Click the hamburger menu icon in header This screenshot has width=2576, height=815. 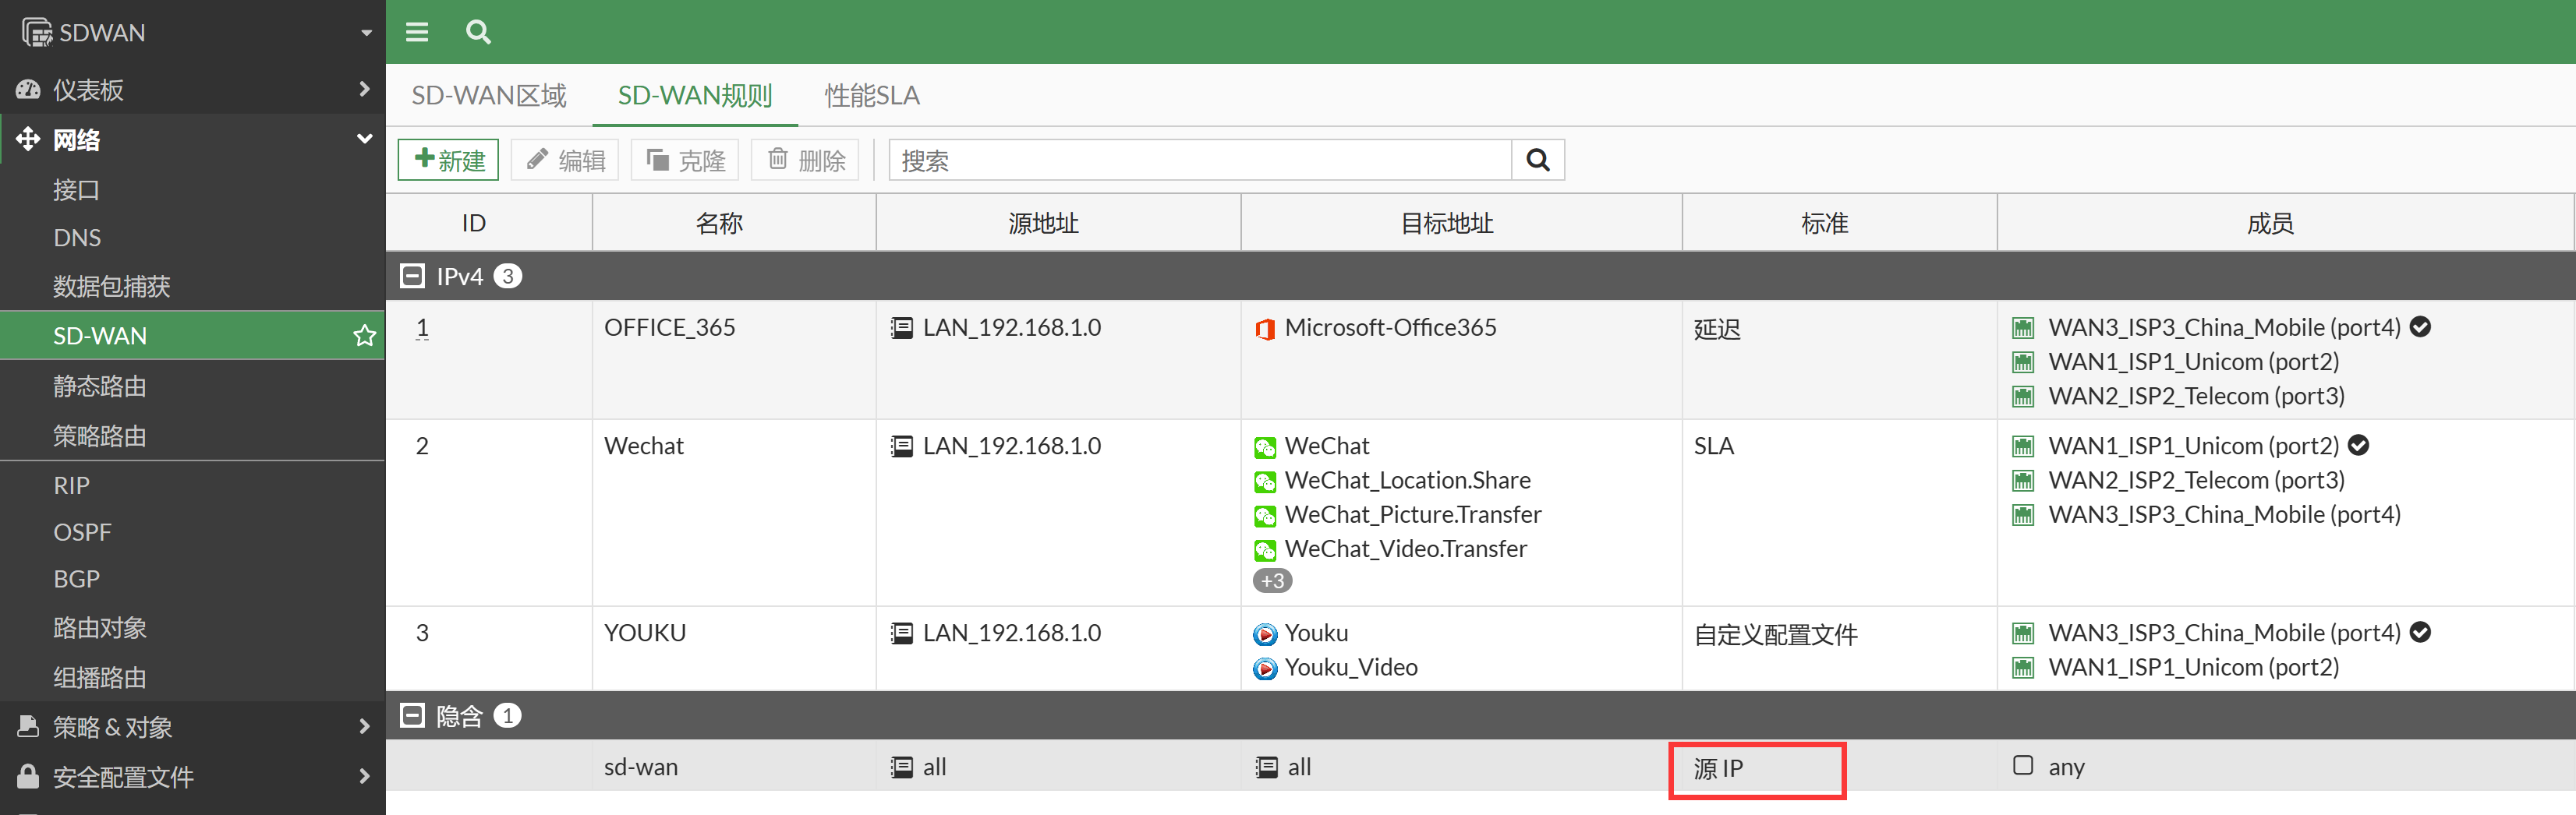pos(417,32)
